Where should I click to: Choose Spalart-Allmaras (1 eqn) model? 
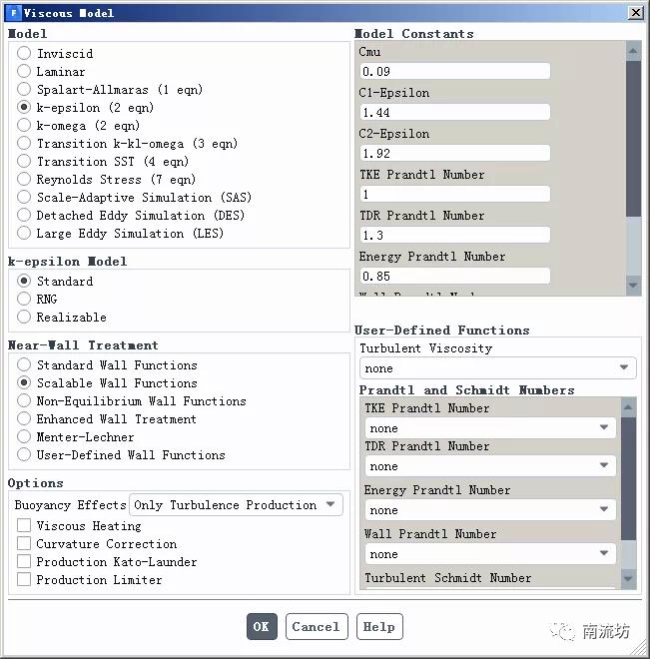(24, 89)
